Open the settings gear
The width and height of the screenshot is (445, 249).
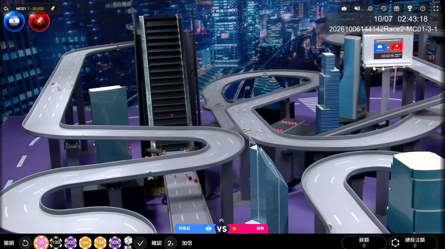(370, 9)
